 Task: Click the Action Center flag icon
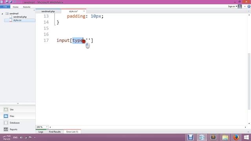click(30, 137)
